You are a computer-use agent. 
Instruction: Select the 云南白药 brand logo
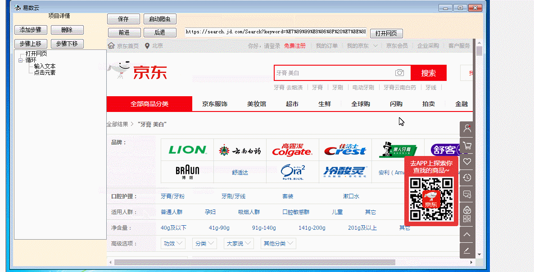click(240, 150)
